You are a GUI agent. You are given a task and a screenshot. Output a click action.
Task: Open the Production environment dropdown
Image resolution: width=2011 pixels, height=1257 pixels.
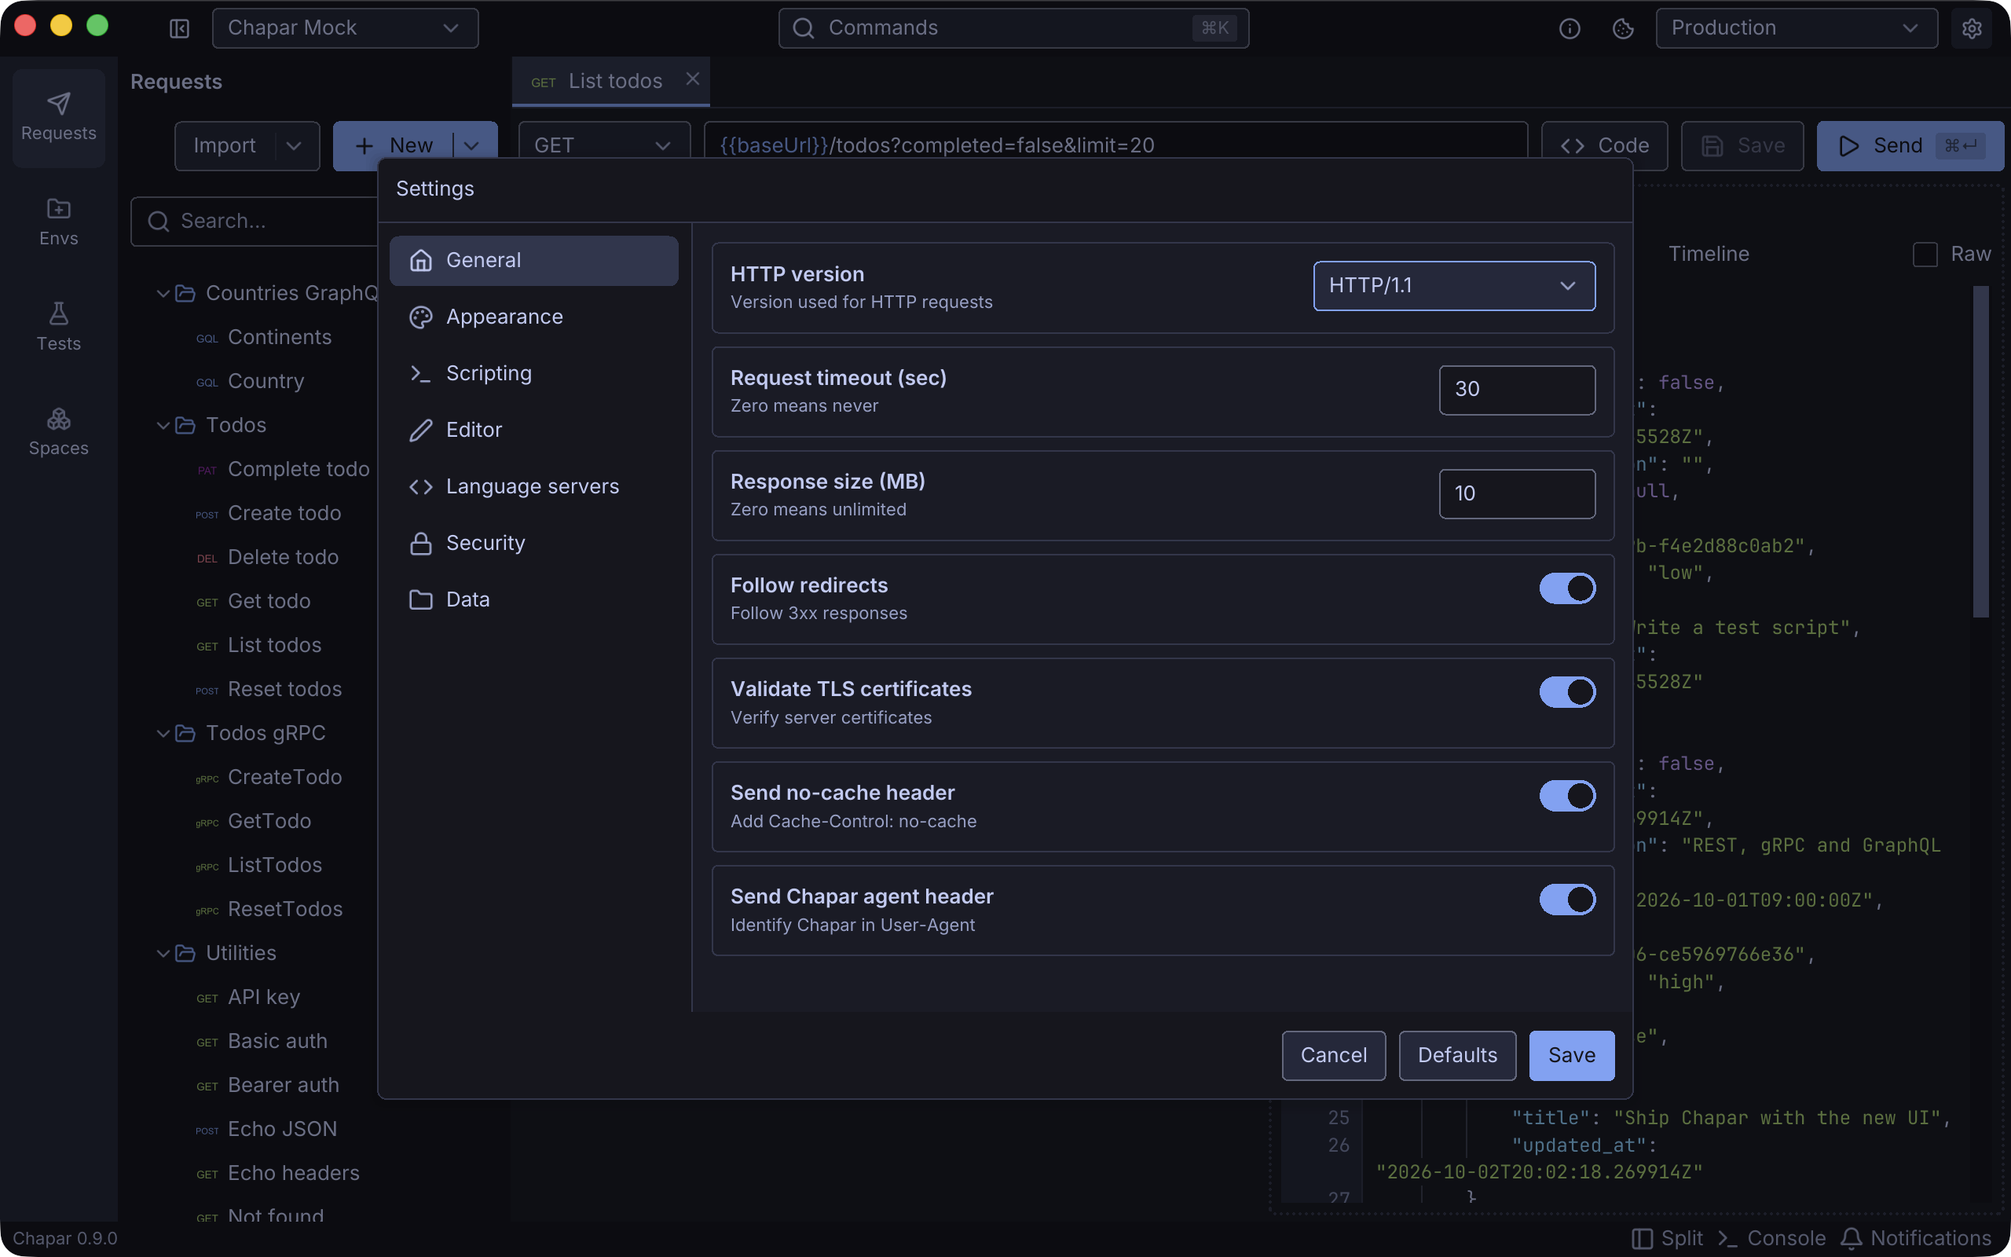pos(1796,28)
